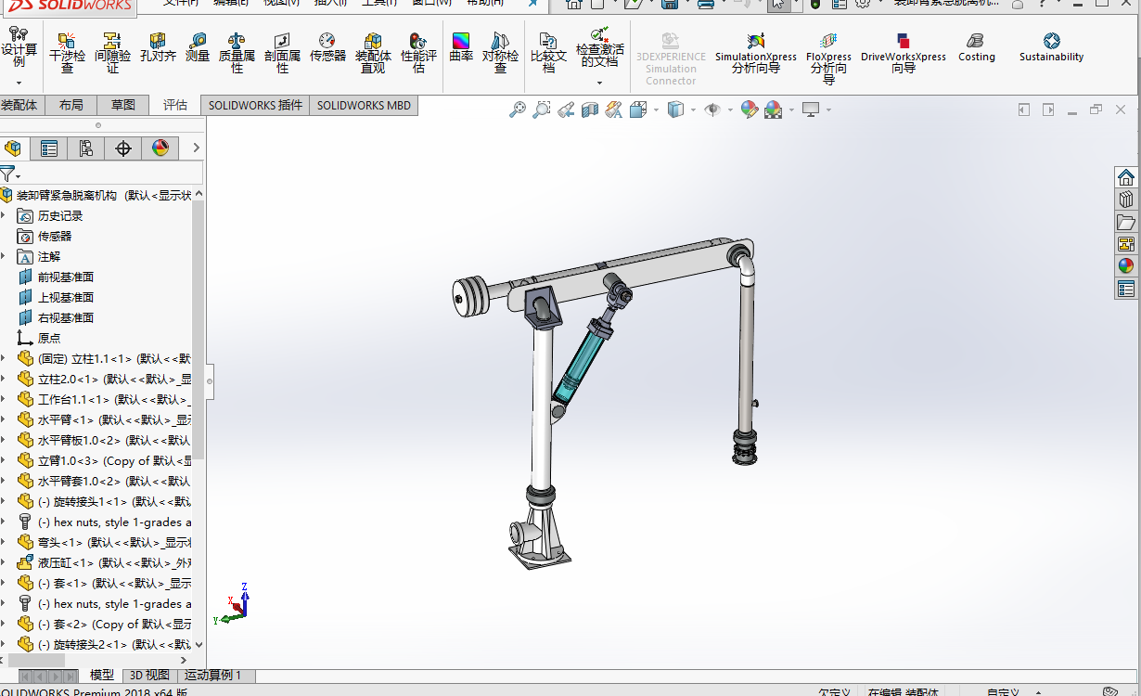1141x696 pixels.
Task: Switch to the DisplayManager color ball tab
Action: (x=160, y=148)
